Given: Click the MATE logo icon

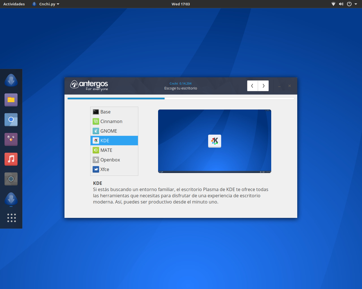Looking at the screenshot, I should pos(96,150).
